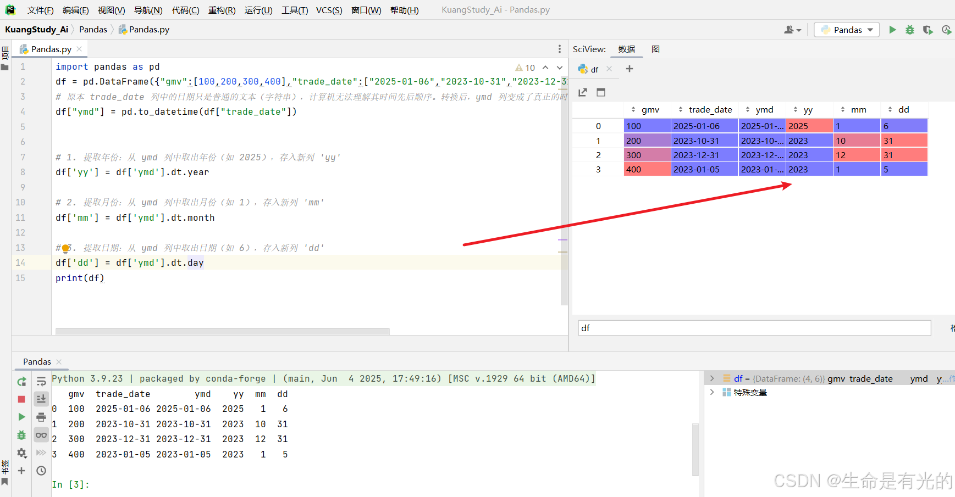
Task: Sort table by dd column header
Action: (x=904, y=110)
